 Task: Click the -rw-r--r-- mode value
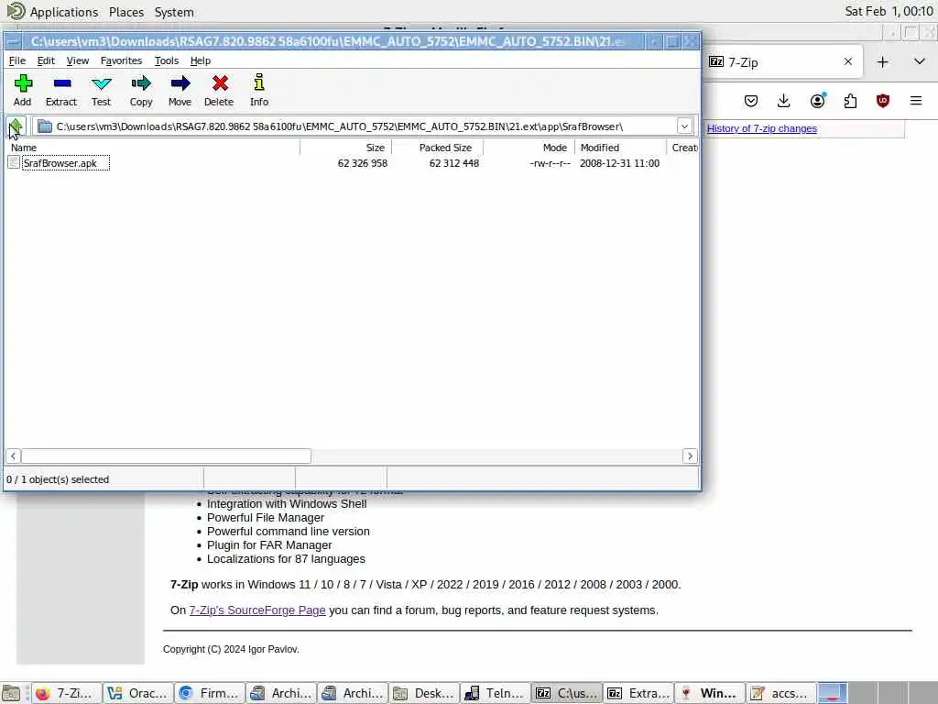click(x=550, y=163)
